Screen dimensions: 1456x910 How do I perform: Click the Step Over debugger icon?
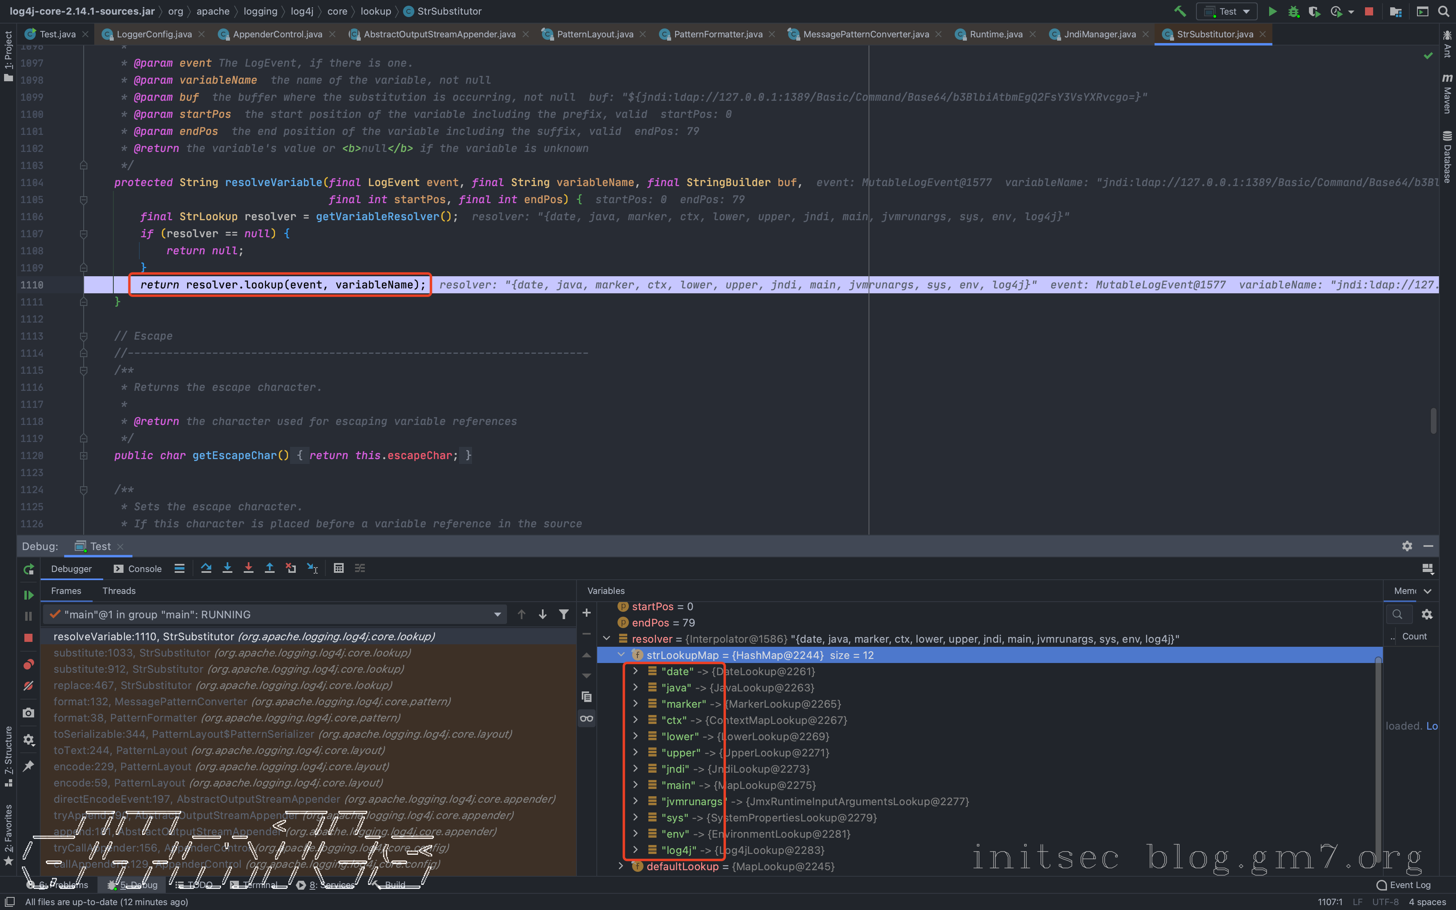point(206,568)
